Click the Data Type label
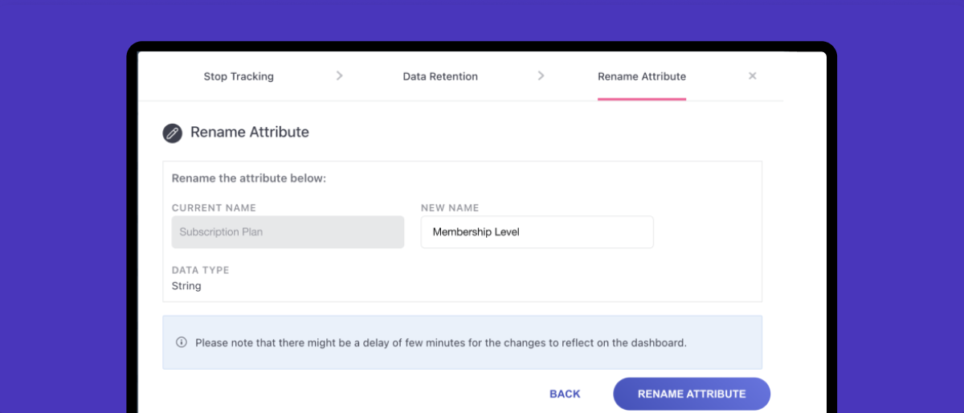 click(x=200, y=271)
